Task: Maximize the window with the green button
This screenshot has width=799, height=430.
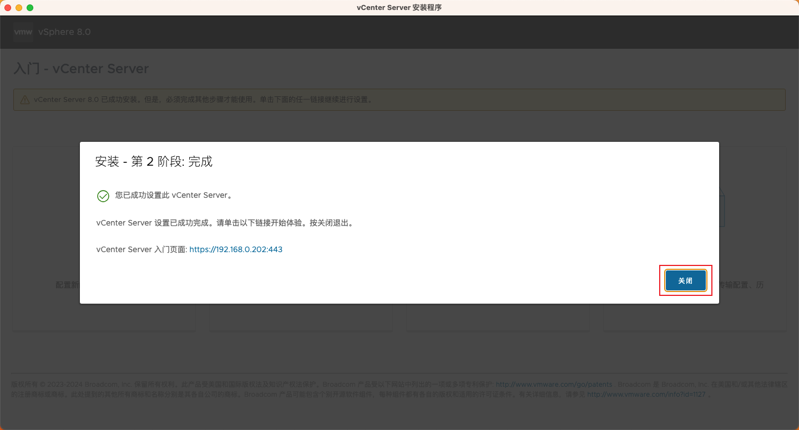Action: 30,8
